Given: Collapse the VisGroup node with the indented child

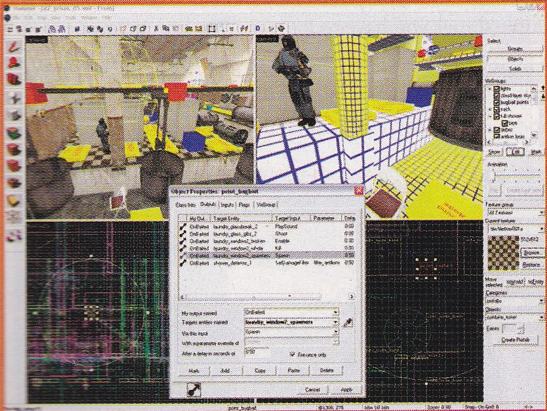Looking at the screenshot, I should pyautogui.click(x=490, y=116).
